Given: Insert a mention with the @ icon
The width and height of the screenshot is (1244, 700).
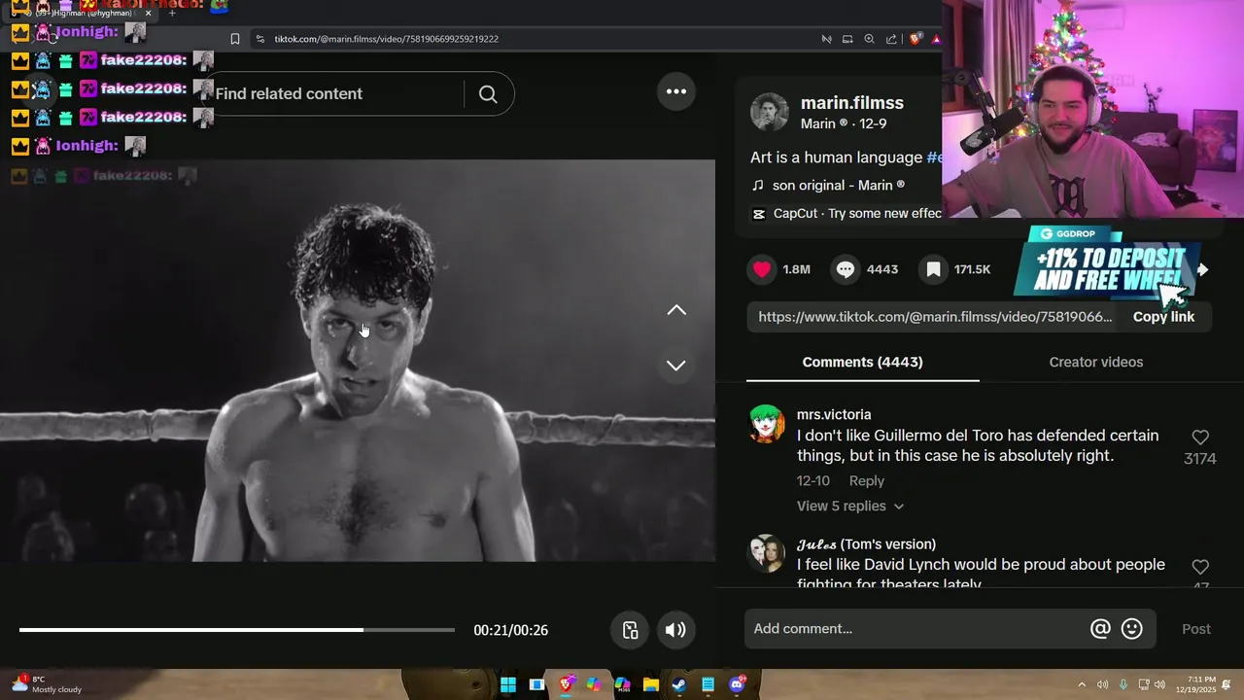Looking at the screenshot, I should (x=1100, y=629).
